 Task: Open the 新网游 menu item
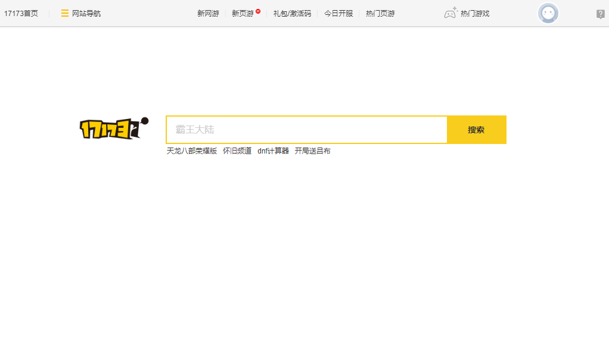208,13
